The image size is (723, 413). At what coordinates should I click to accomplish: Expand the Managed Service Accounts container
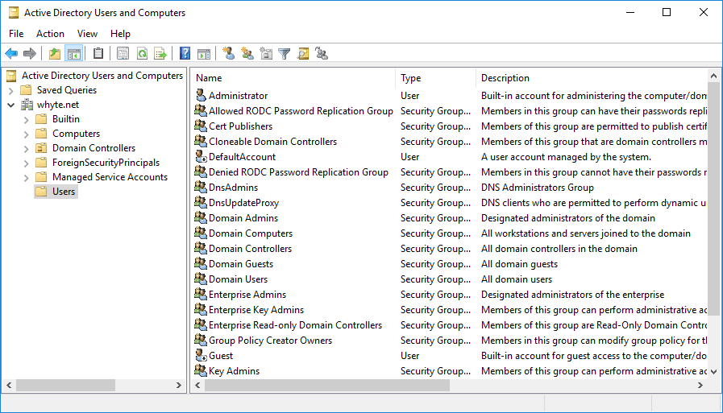click(27, 178)
